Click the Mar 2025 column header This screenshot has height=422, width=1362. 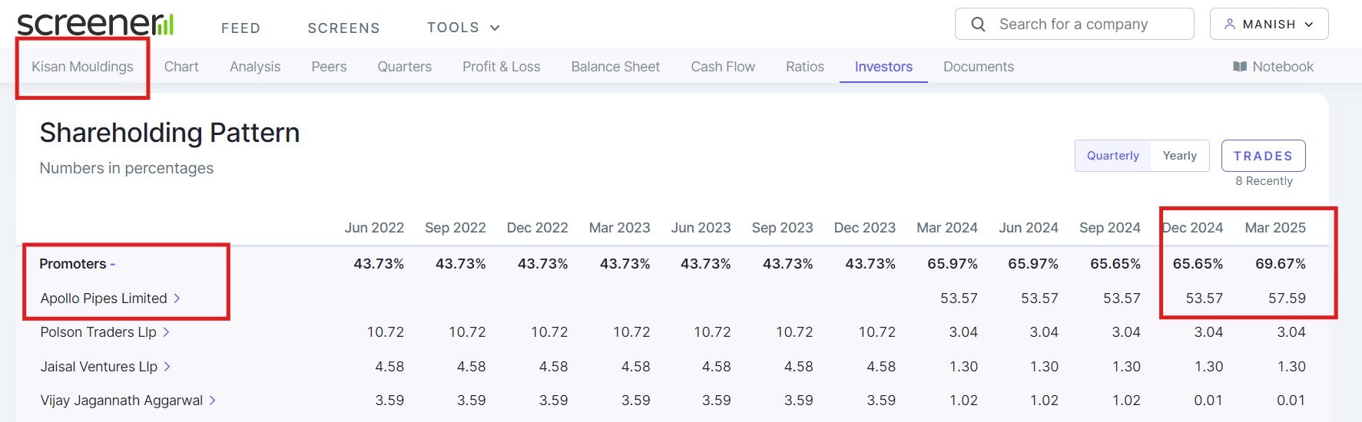1275,228
